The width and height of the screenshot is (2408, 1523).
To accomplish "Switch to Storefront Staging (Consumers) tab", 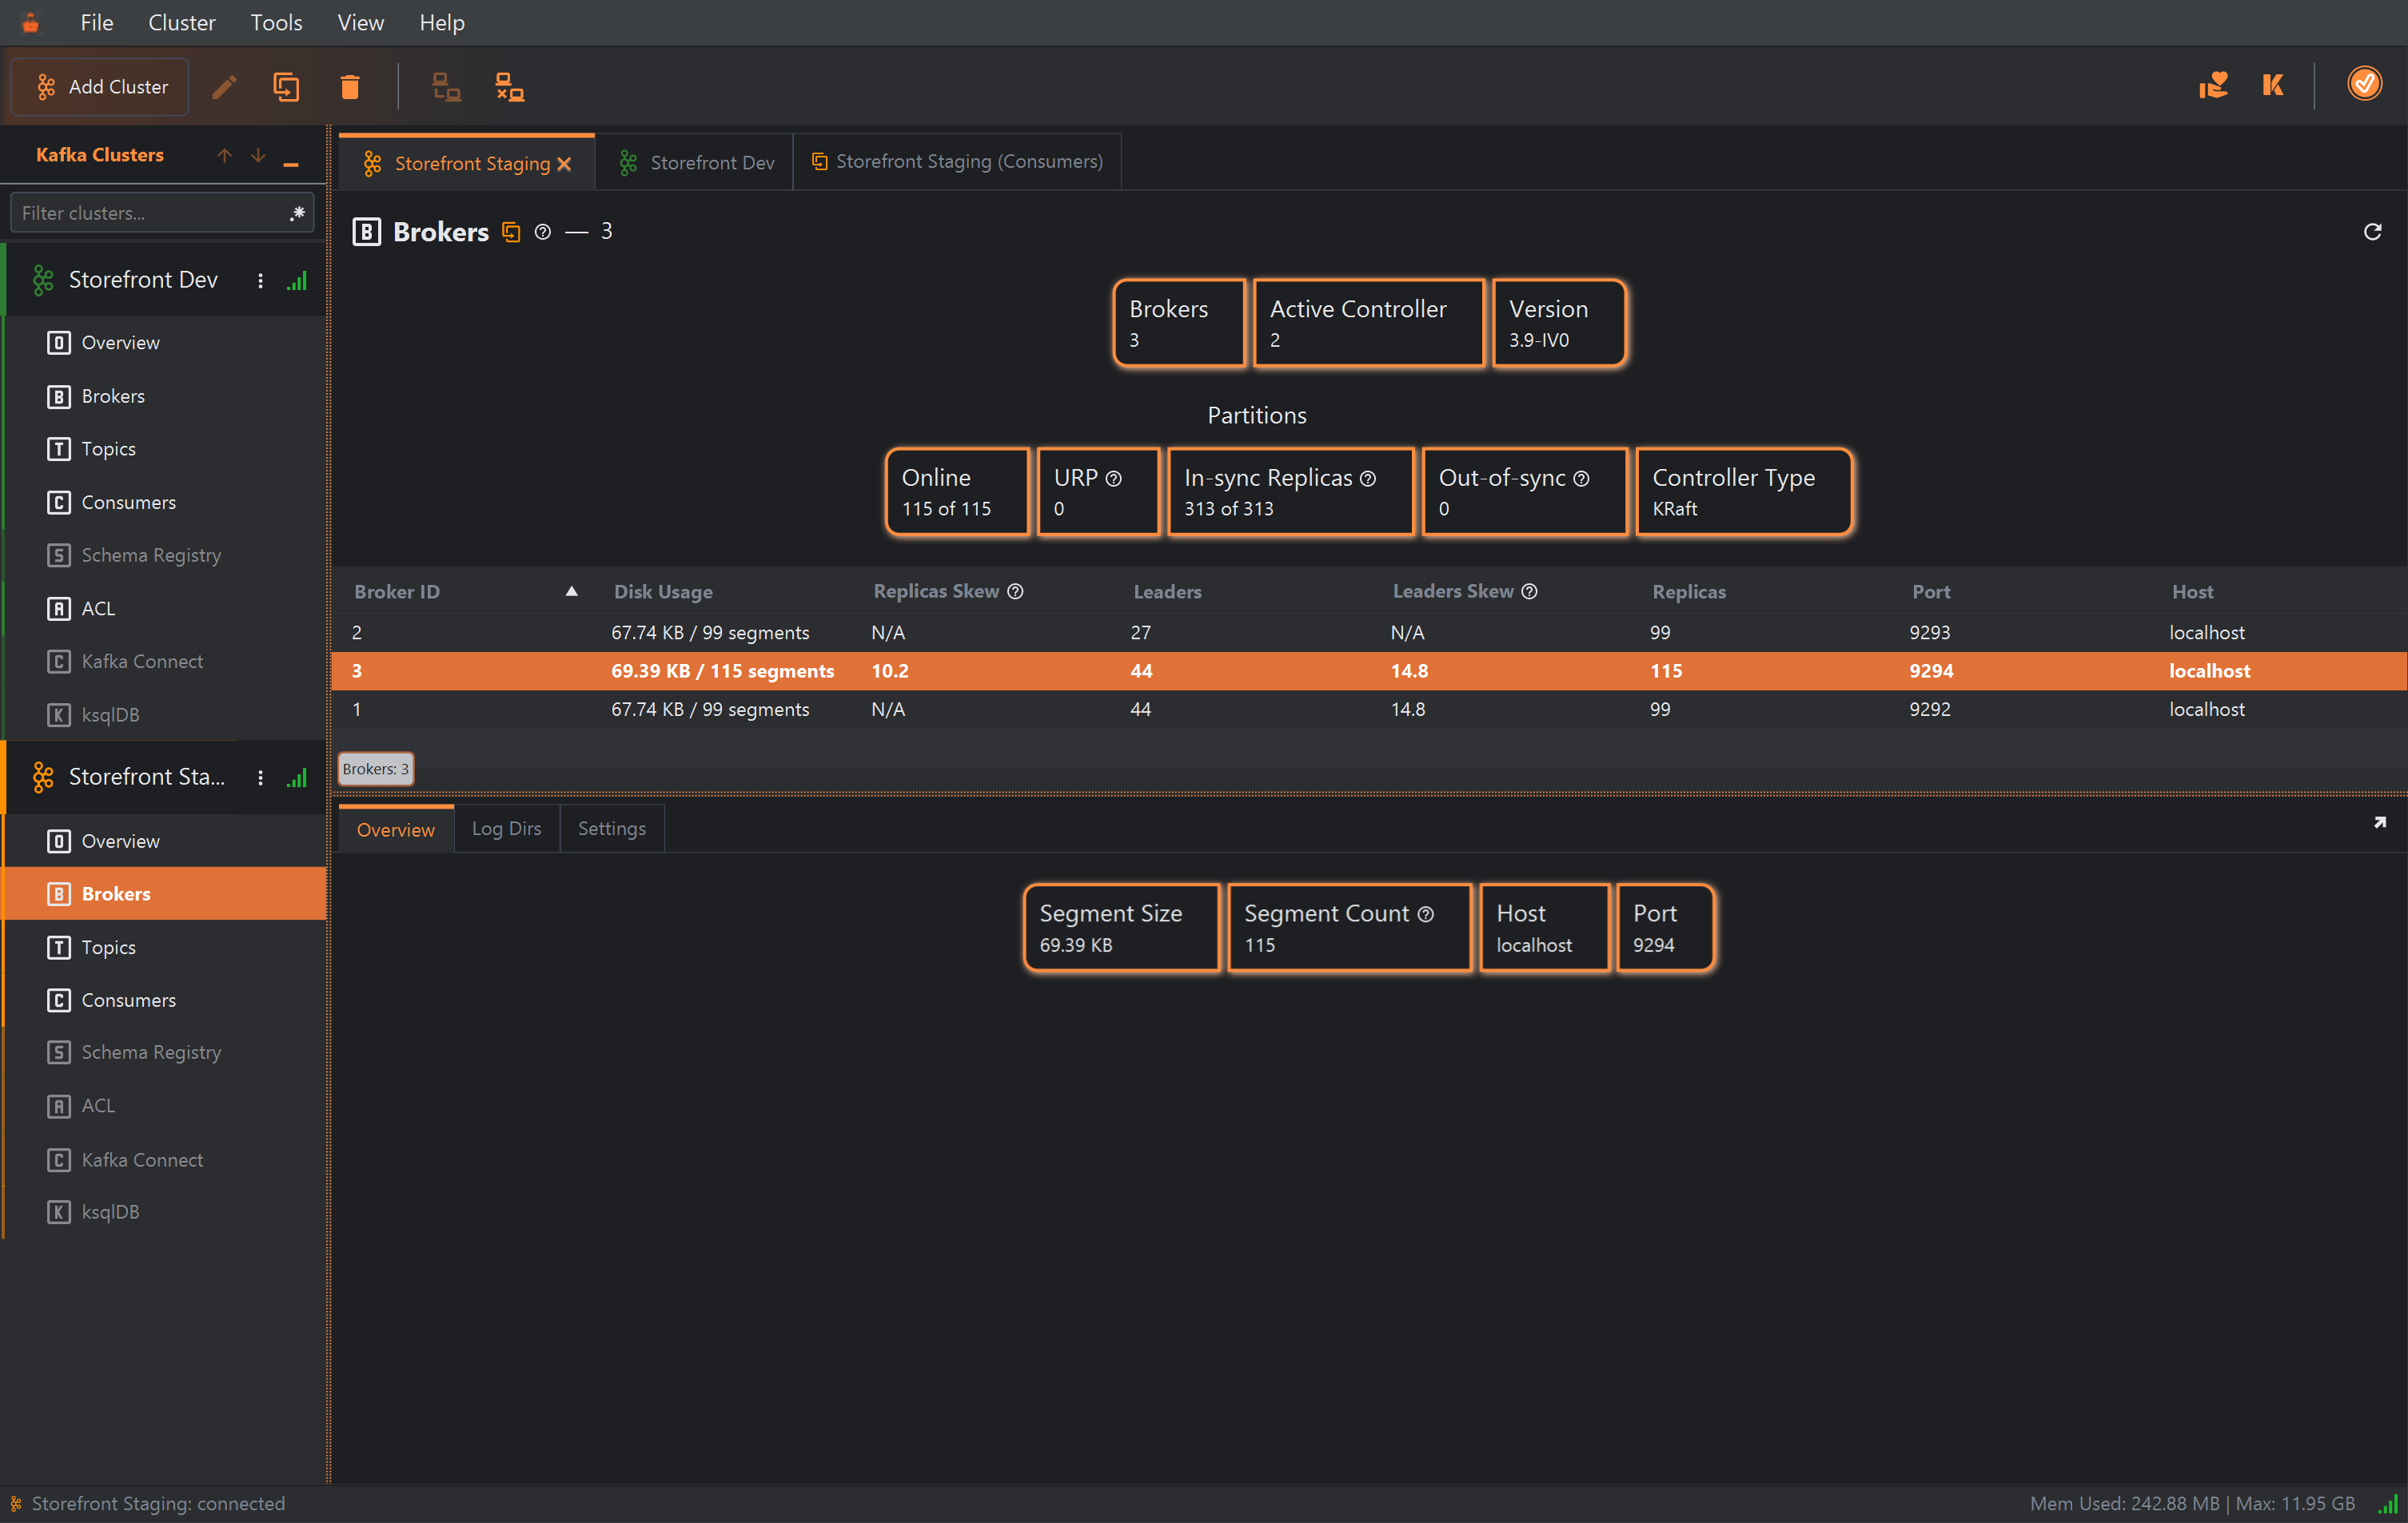I will click(957, 161).
